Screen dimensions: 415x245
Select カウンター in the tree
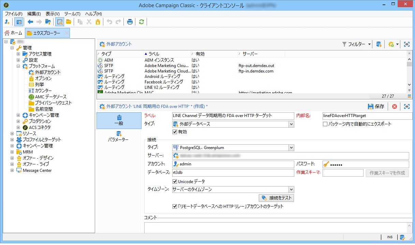pyautogui.click(x=43, y=91)
